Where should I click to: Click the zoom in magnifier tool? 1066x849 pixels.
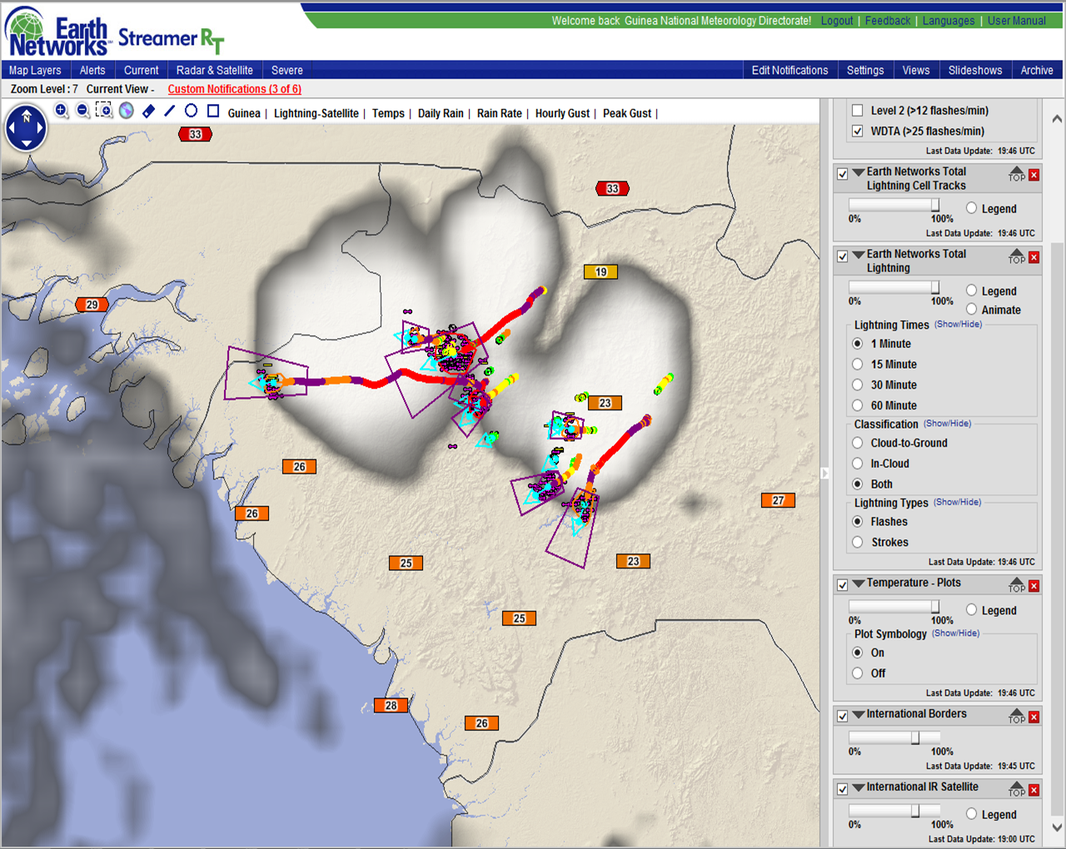61,110
